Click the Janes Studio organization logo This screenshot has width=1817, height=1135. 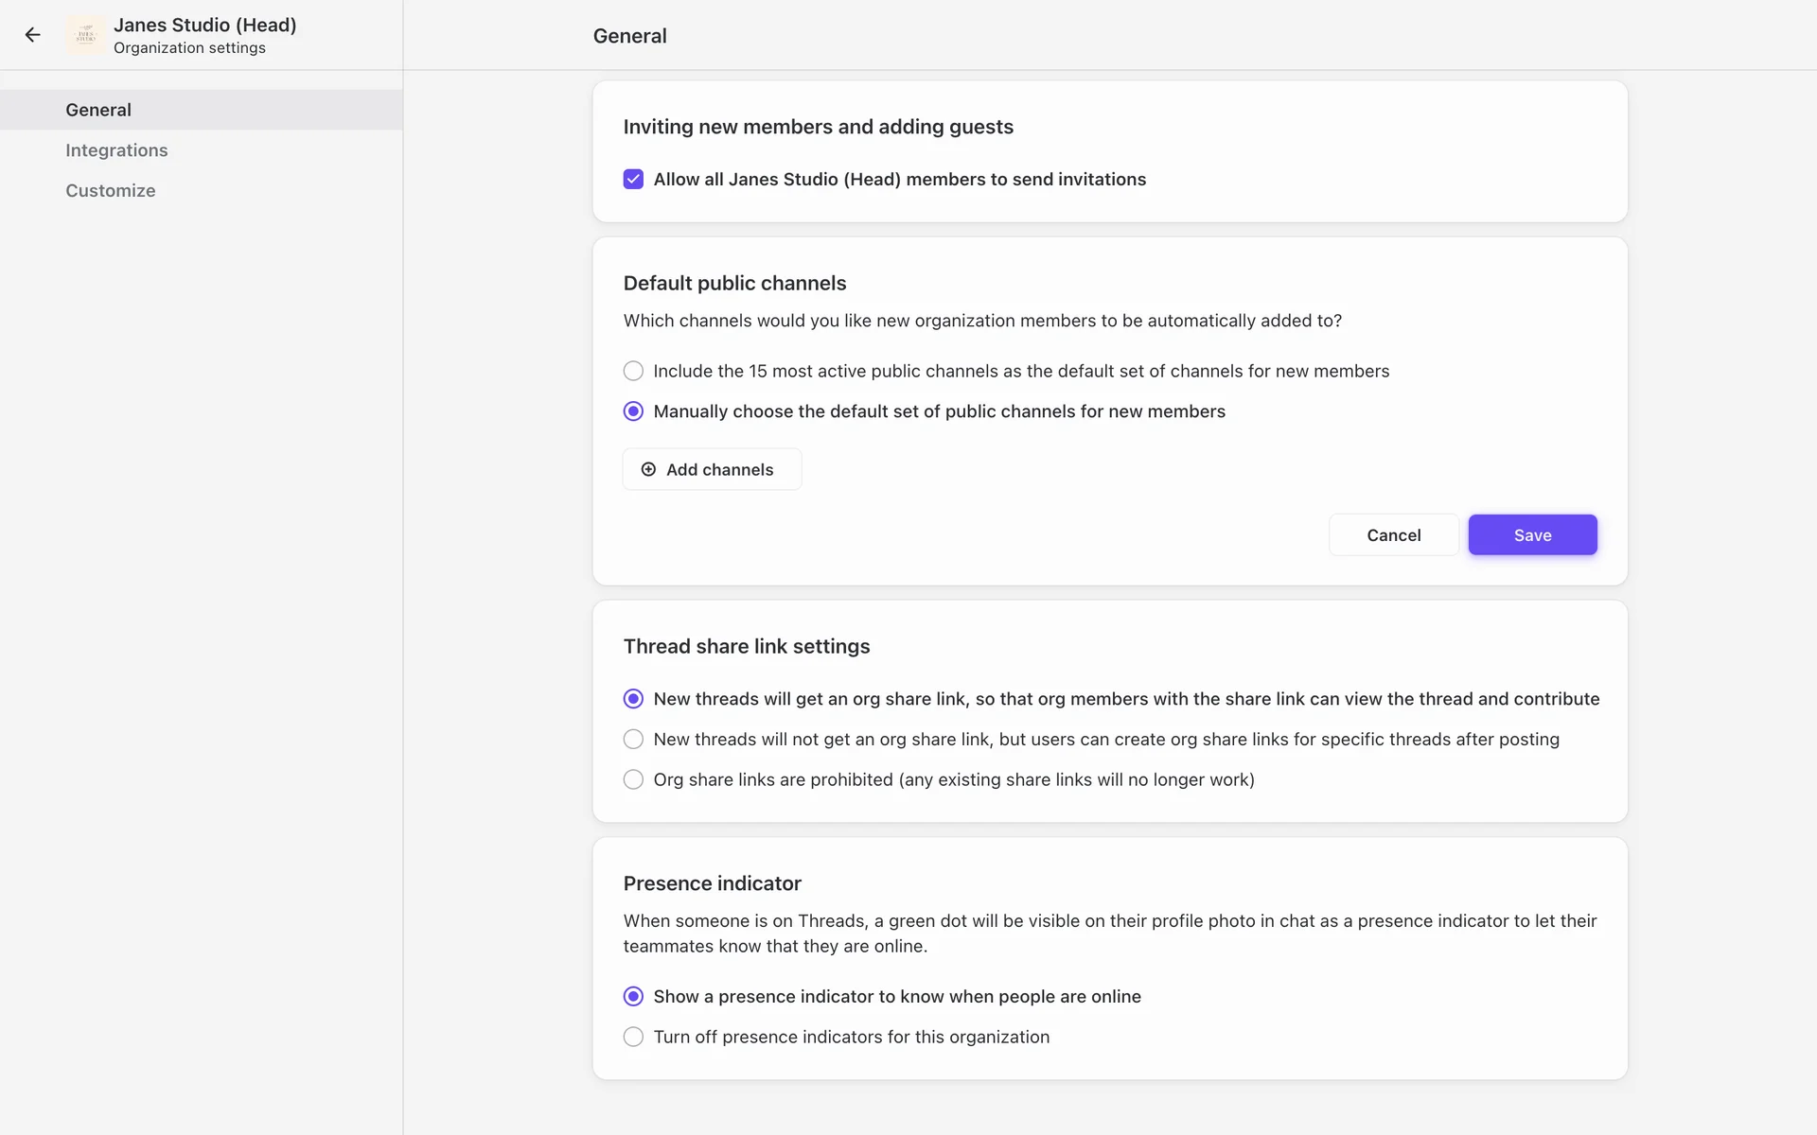[86, 35]
